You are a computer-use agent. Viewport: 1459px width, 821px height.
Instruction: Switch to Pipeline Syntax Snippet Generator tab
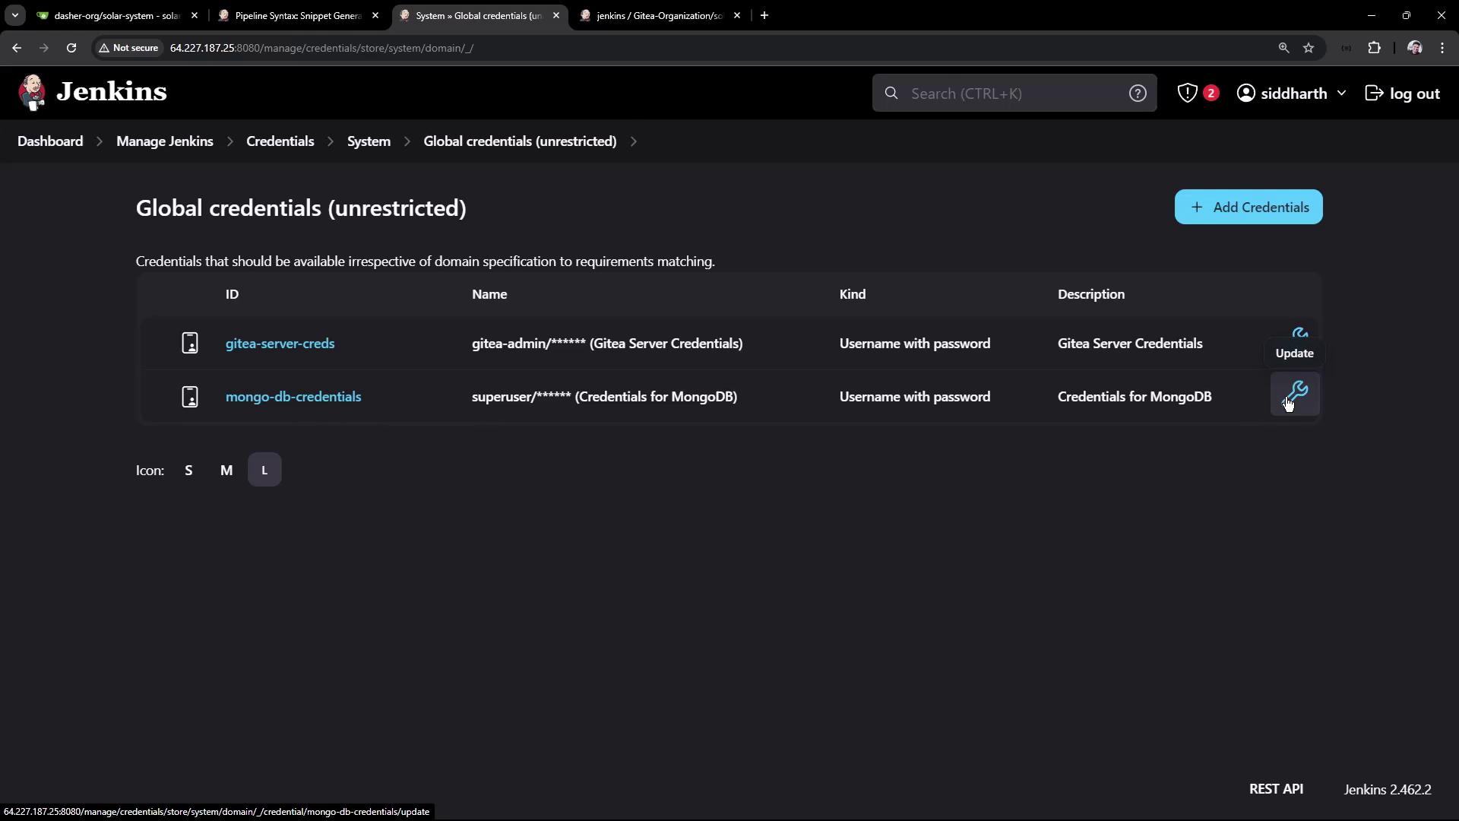pos(296,15)
